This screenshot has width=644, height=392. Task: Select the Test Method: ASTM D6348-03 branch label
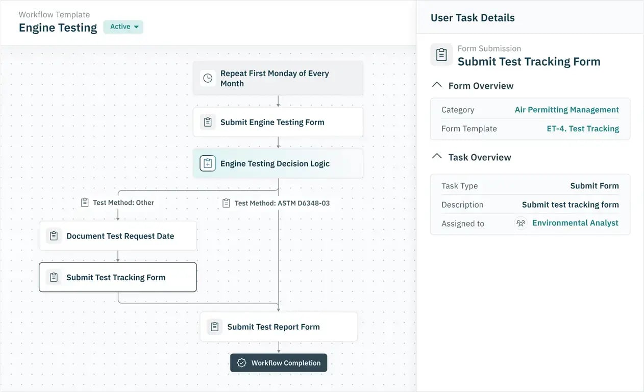[x=276, y=203]
